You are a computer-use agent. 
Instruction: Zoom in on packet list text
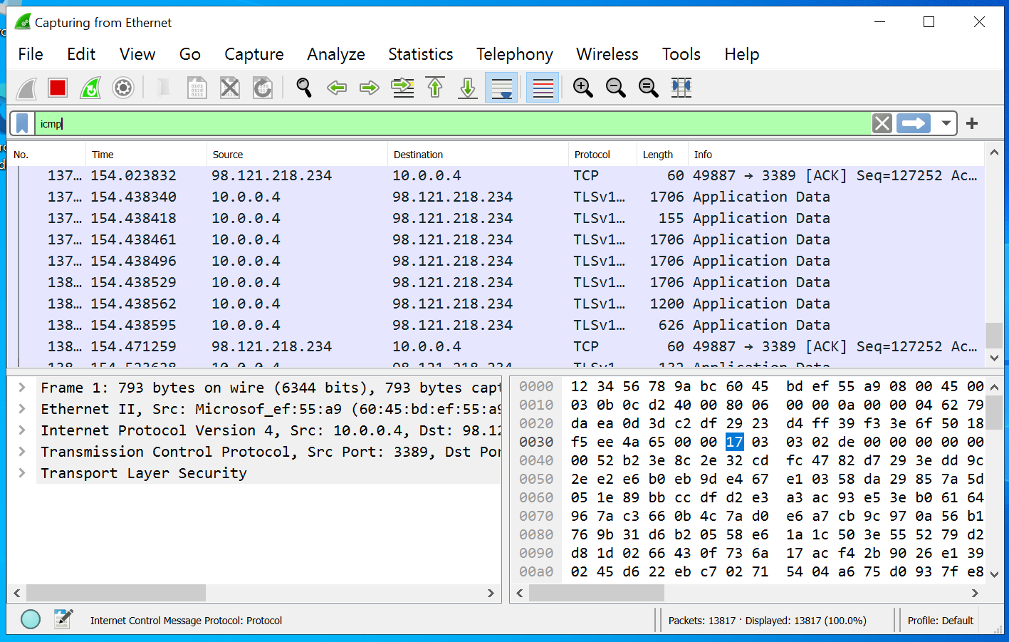click(x=582, y=88)
